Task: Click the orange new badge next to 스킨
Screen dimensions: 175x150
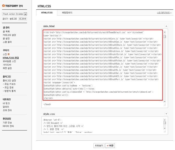Action: click(x=8, y=54)
